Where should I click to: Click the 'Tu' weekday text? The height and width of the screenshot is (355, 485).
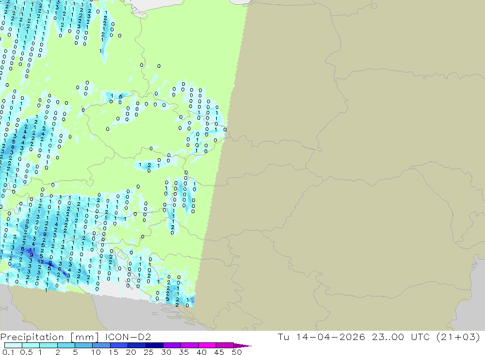283,337
